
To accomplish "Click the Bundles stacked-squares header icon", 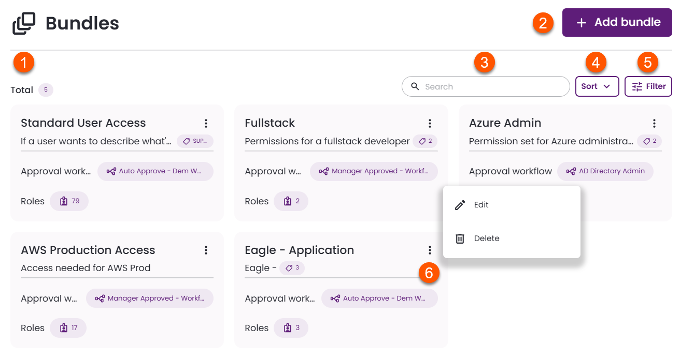I will click(x=24, y=24).
